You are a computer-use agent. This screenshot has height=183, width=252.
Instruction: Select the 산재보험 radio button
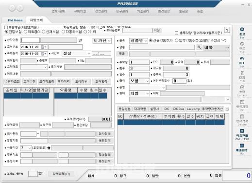43,32
